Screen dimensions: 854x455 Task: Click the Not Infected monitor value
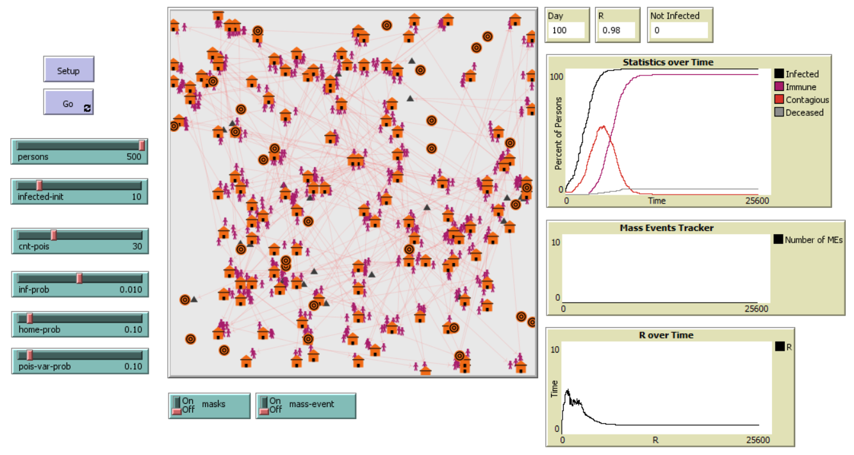[678, 30]
